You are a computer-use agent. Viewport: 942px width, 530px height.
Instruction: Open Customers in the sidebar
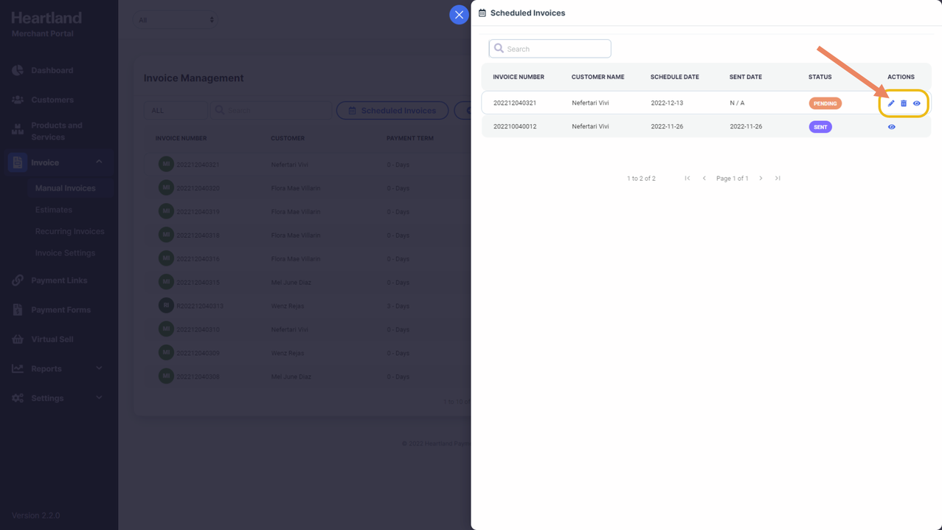52,100
